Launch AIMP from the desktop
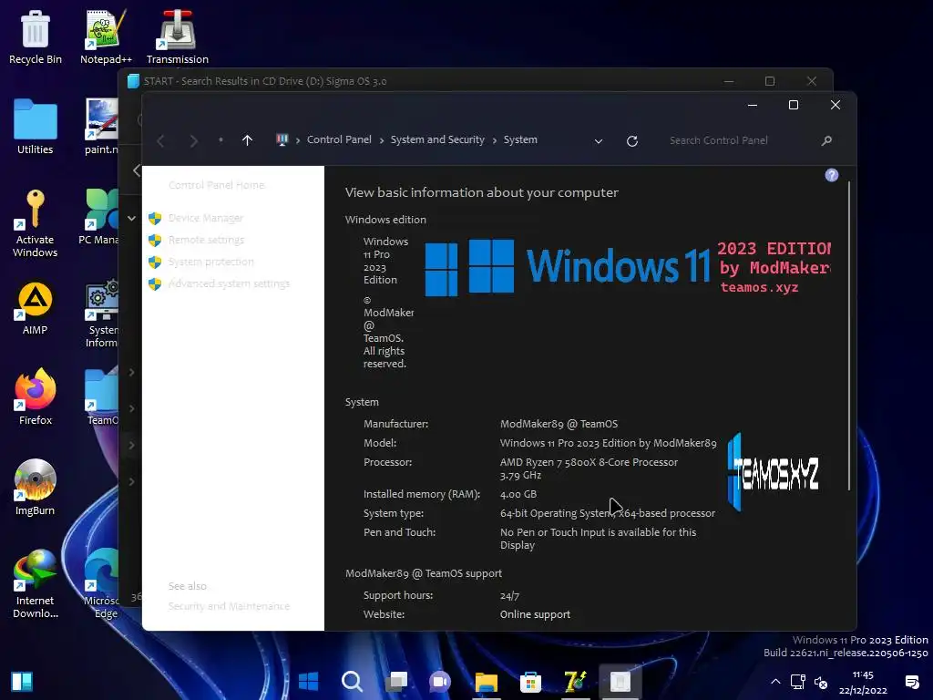 coord(36,308)
